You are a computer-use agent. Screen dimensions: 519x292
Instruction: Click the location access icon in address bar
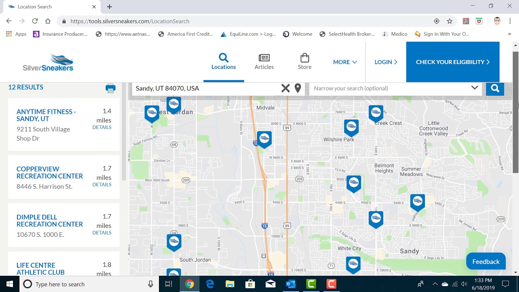[437, 21]
